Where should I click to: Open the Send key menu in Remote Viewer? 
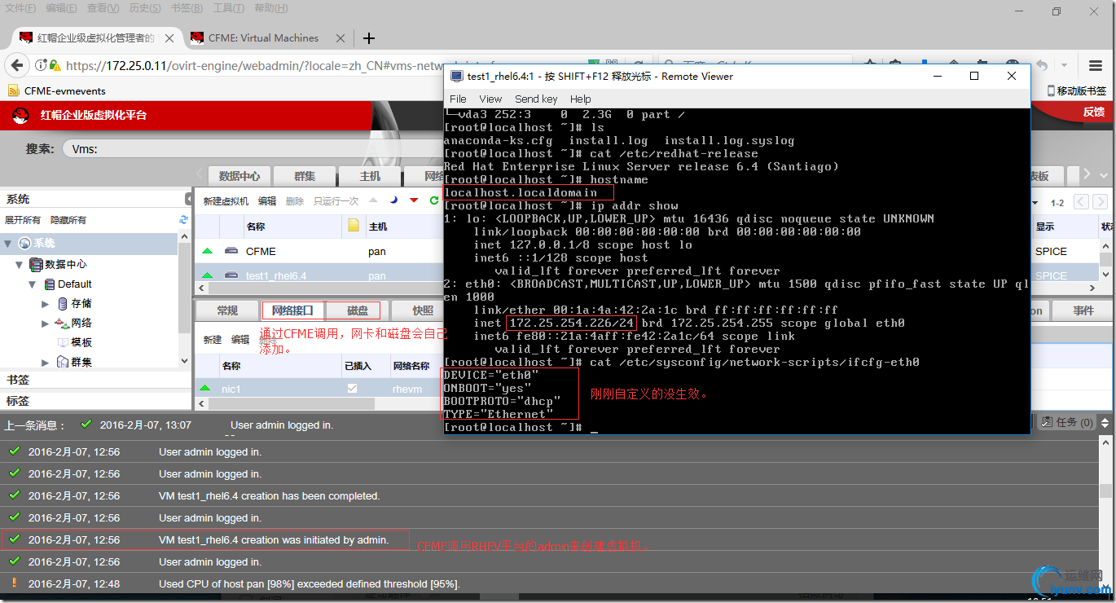(536, 99)
